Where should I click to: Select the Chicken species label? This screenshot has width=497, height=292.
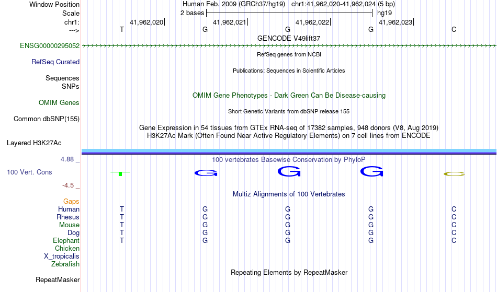pos(67,248)
